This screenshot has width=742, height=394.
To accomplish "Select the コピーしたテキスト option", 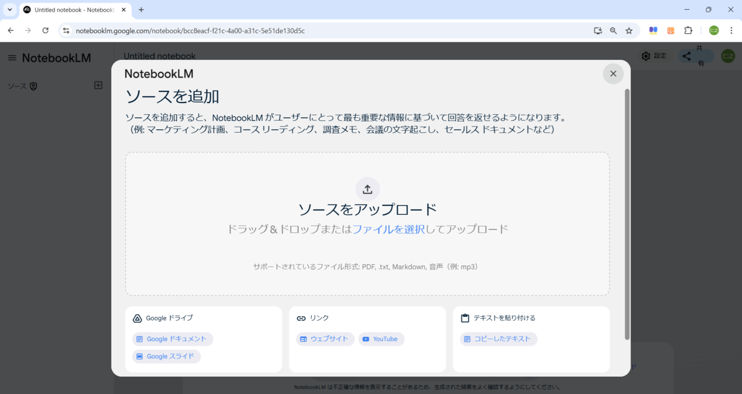I will [x=498, y=339].
